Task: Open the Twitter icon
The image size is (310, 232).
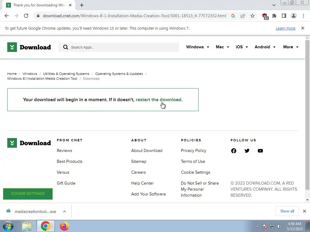Action: pos(247,151)
